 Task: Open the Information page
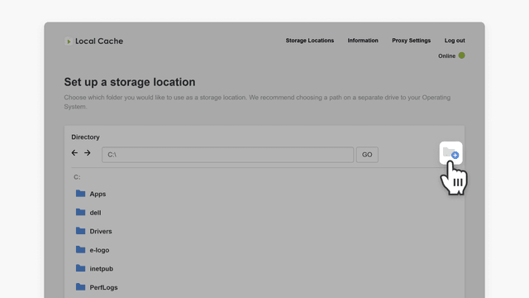click(363, 41)
